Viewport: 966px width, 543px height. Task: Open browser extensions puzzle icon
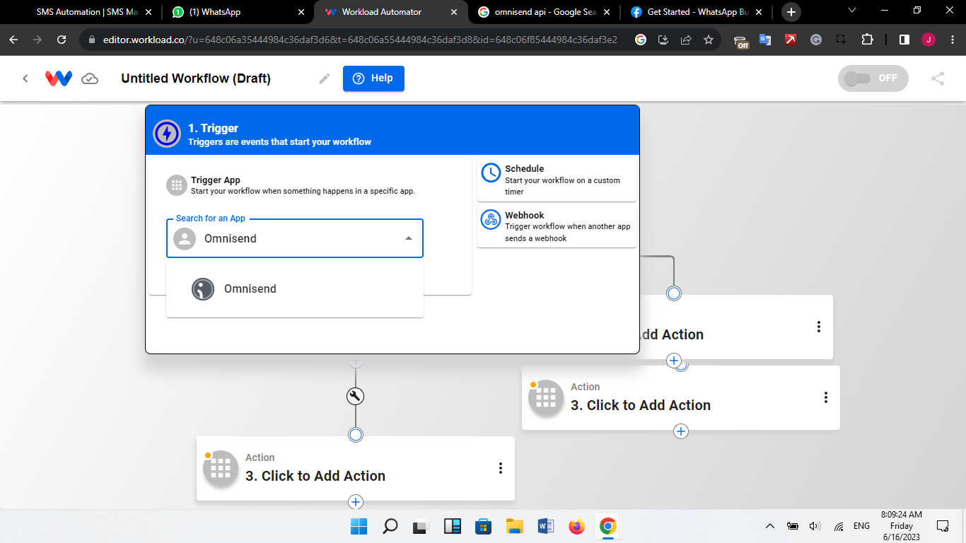tap(868, 40)
